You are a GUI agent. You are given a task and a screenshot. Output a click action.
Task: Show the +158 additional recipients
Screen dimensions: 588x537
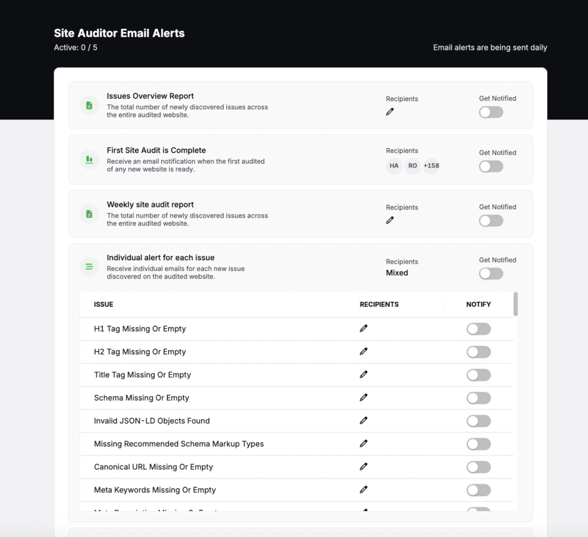pos(431,166)
